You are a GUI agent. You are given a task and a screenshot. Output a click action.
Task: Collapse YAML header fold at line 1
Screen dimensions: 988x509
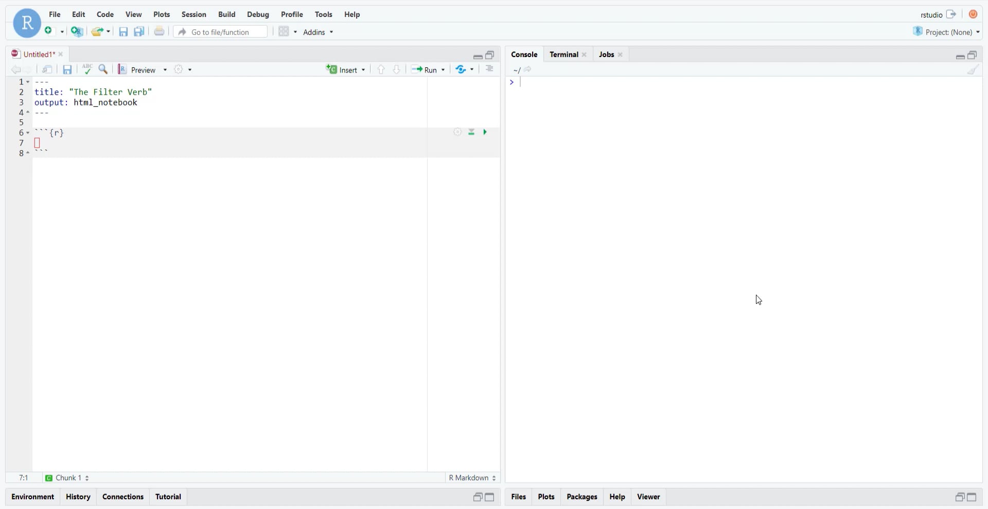point(28,82)
